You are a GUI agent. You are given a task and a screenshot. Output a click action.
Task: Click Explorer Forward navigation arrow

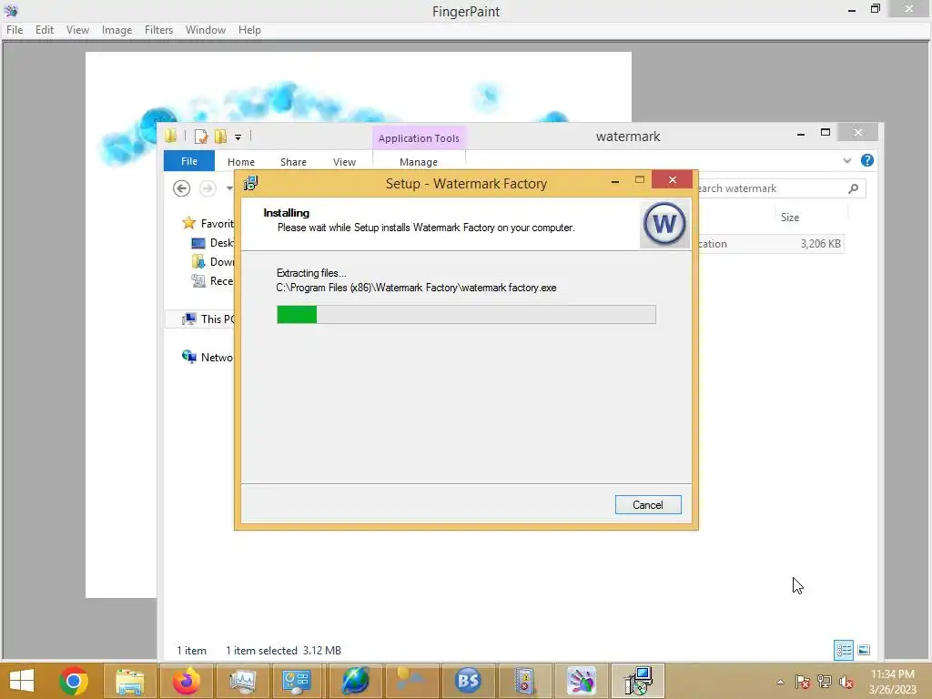[x=208, y=188]
